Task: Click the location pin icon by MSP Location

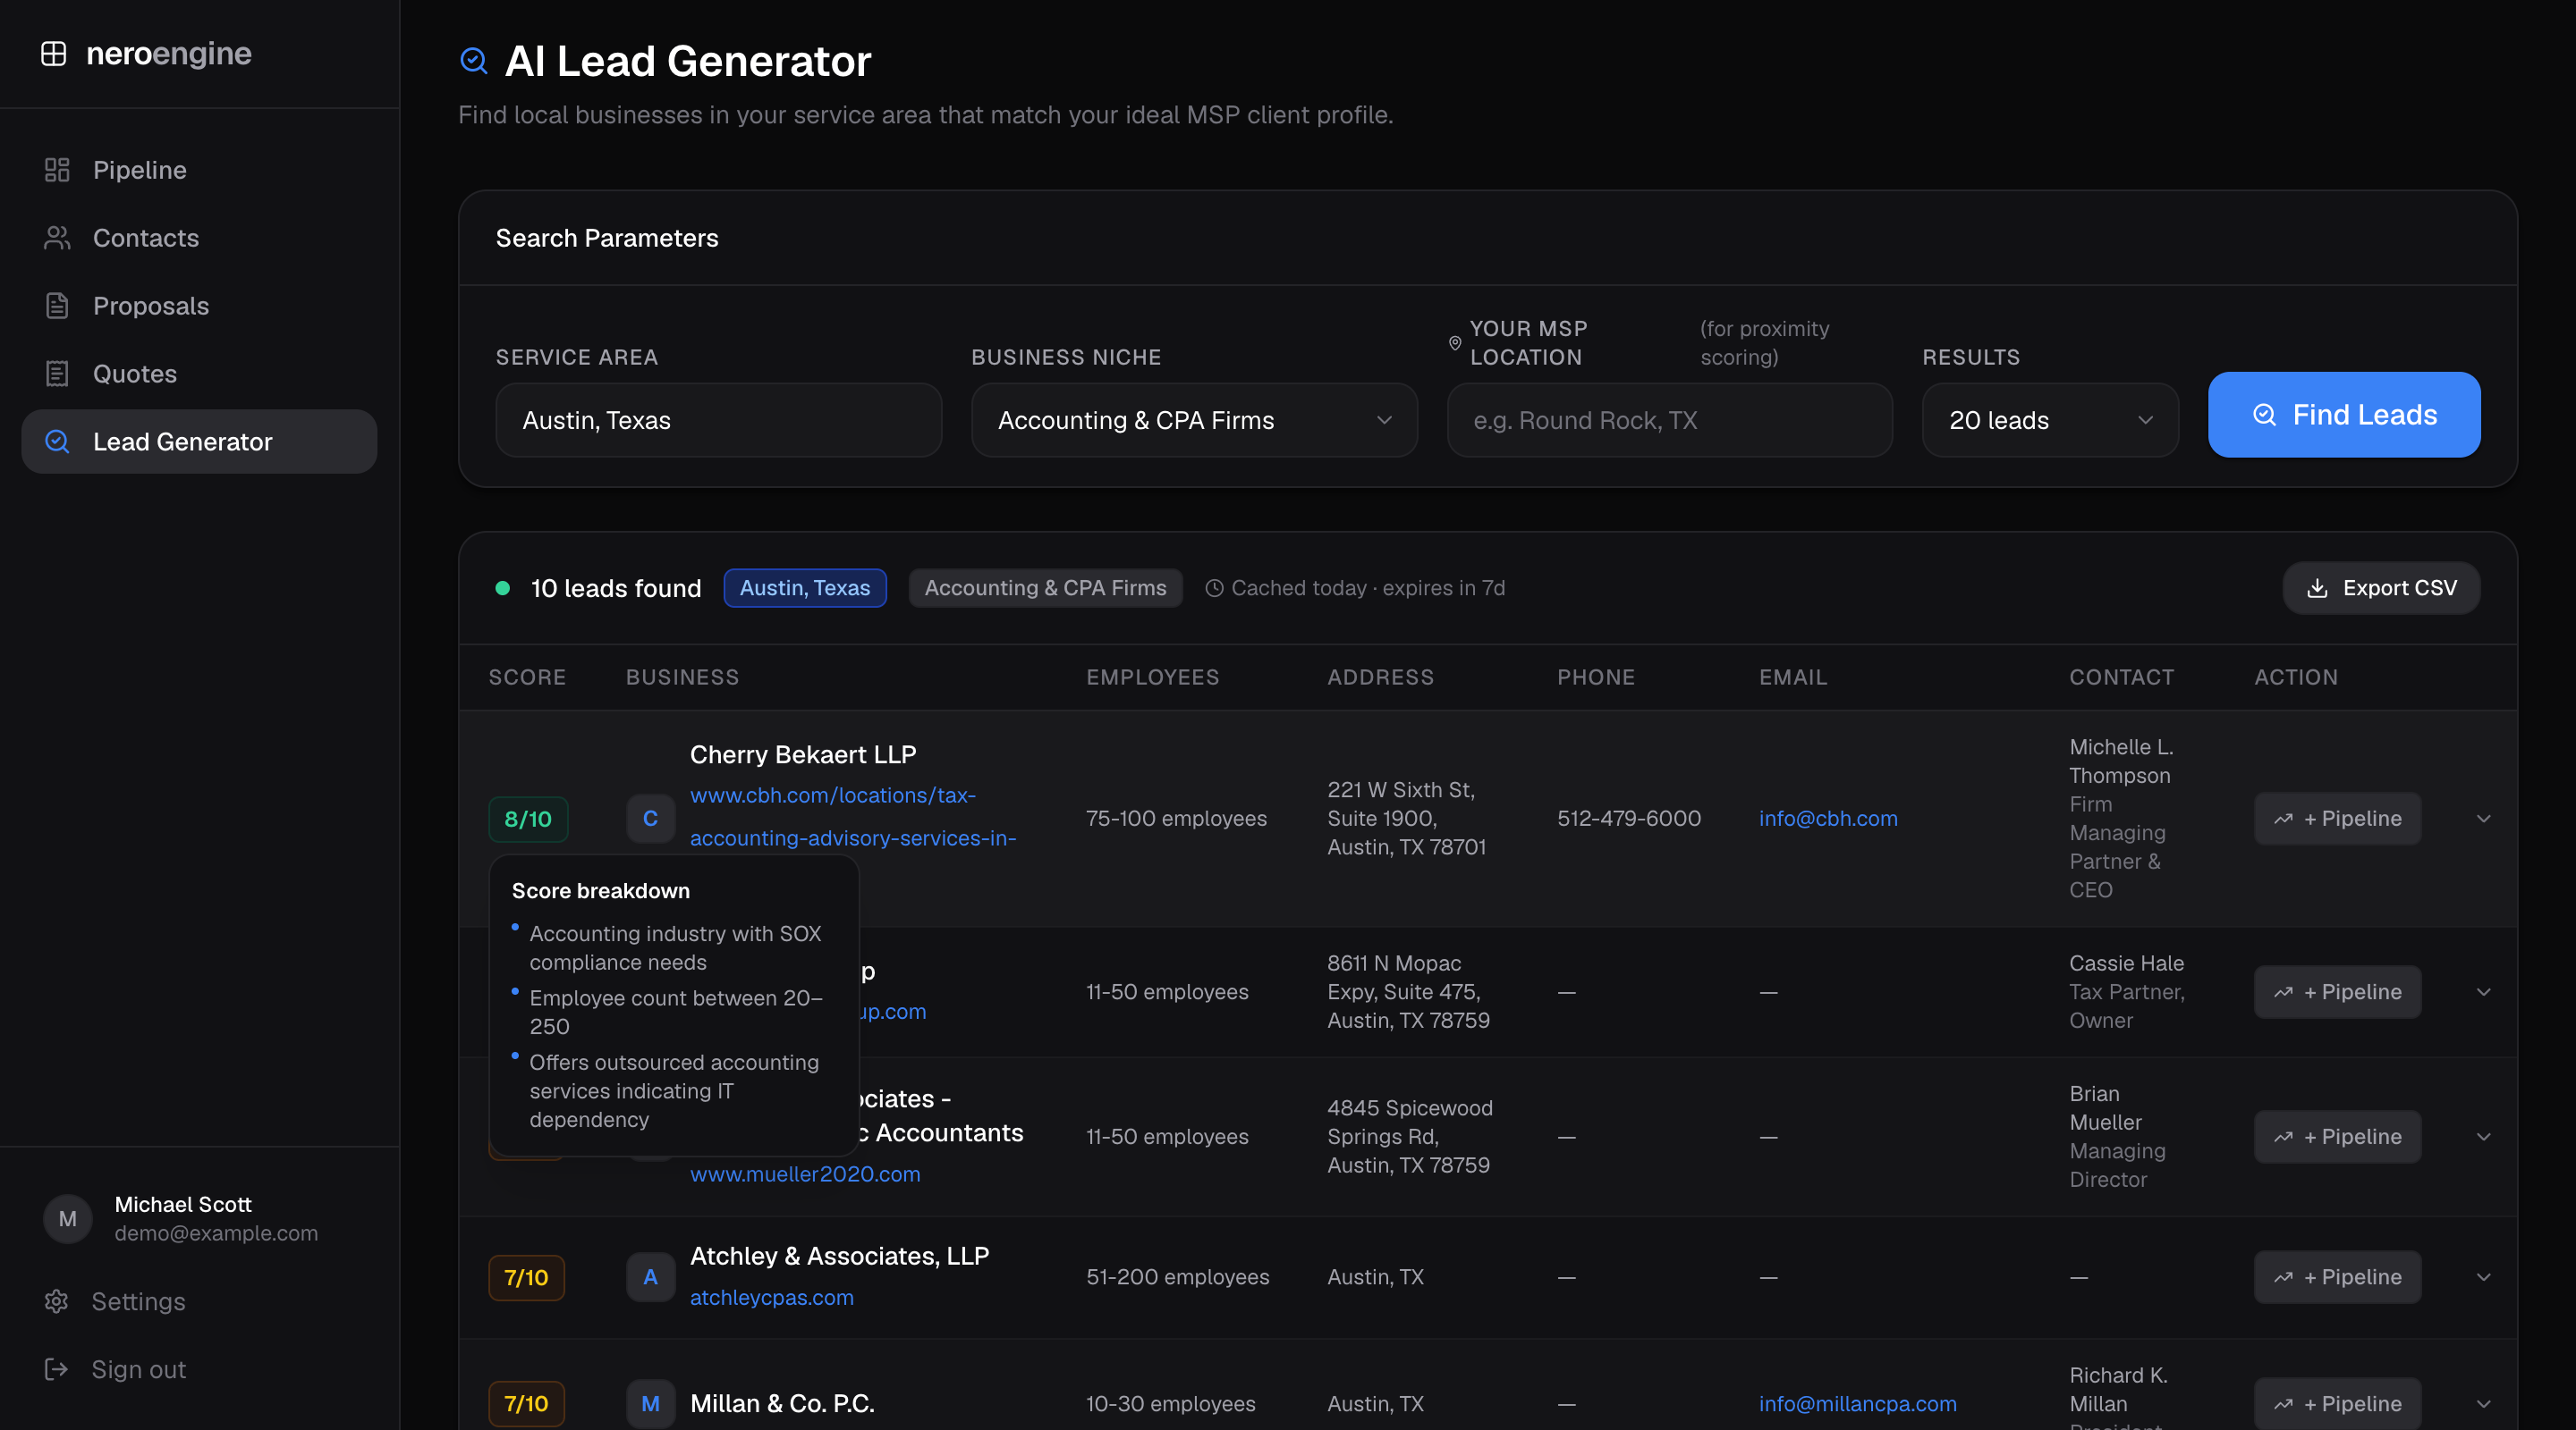Action: click(1455, 343)
